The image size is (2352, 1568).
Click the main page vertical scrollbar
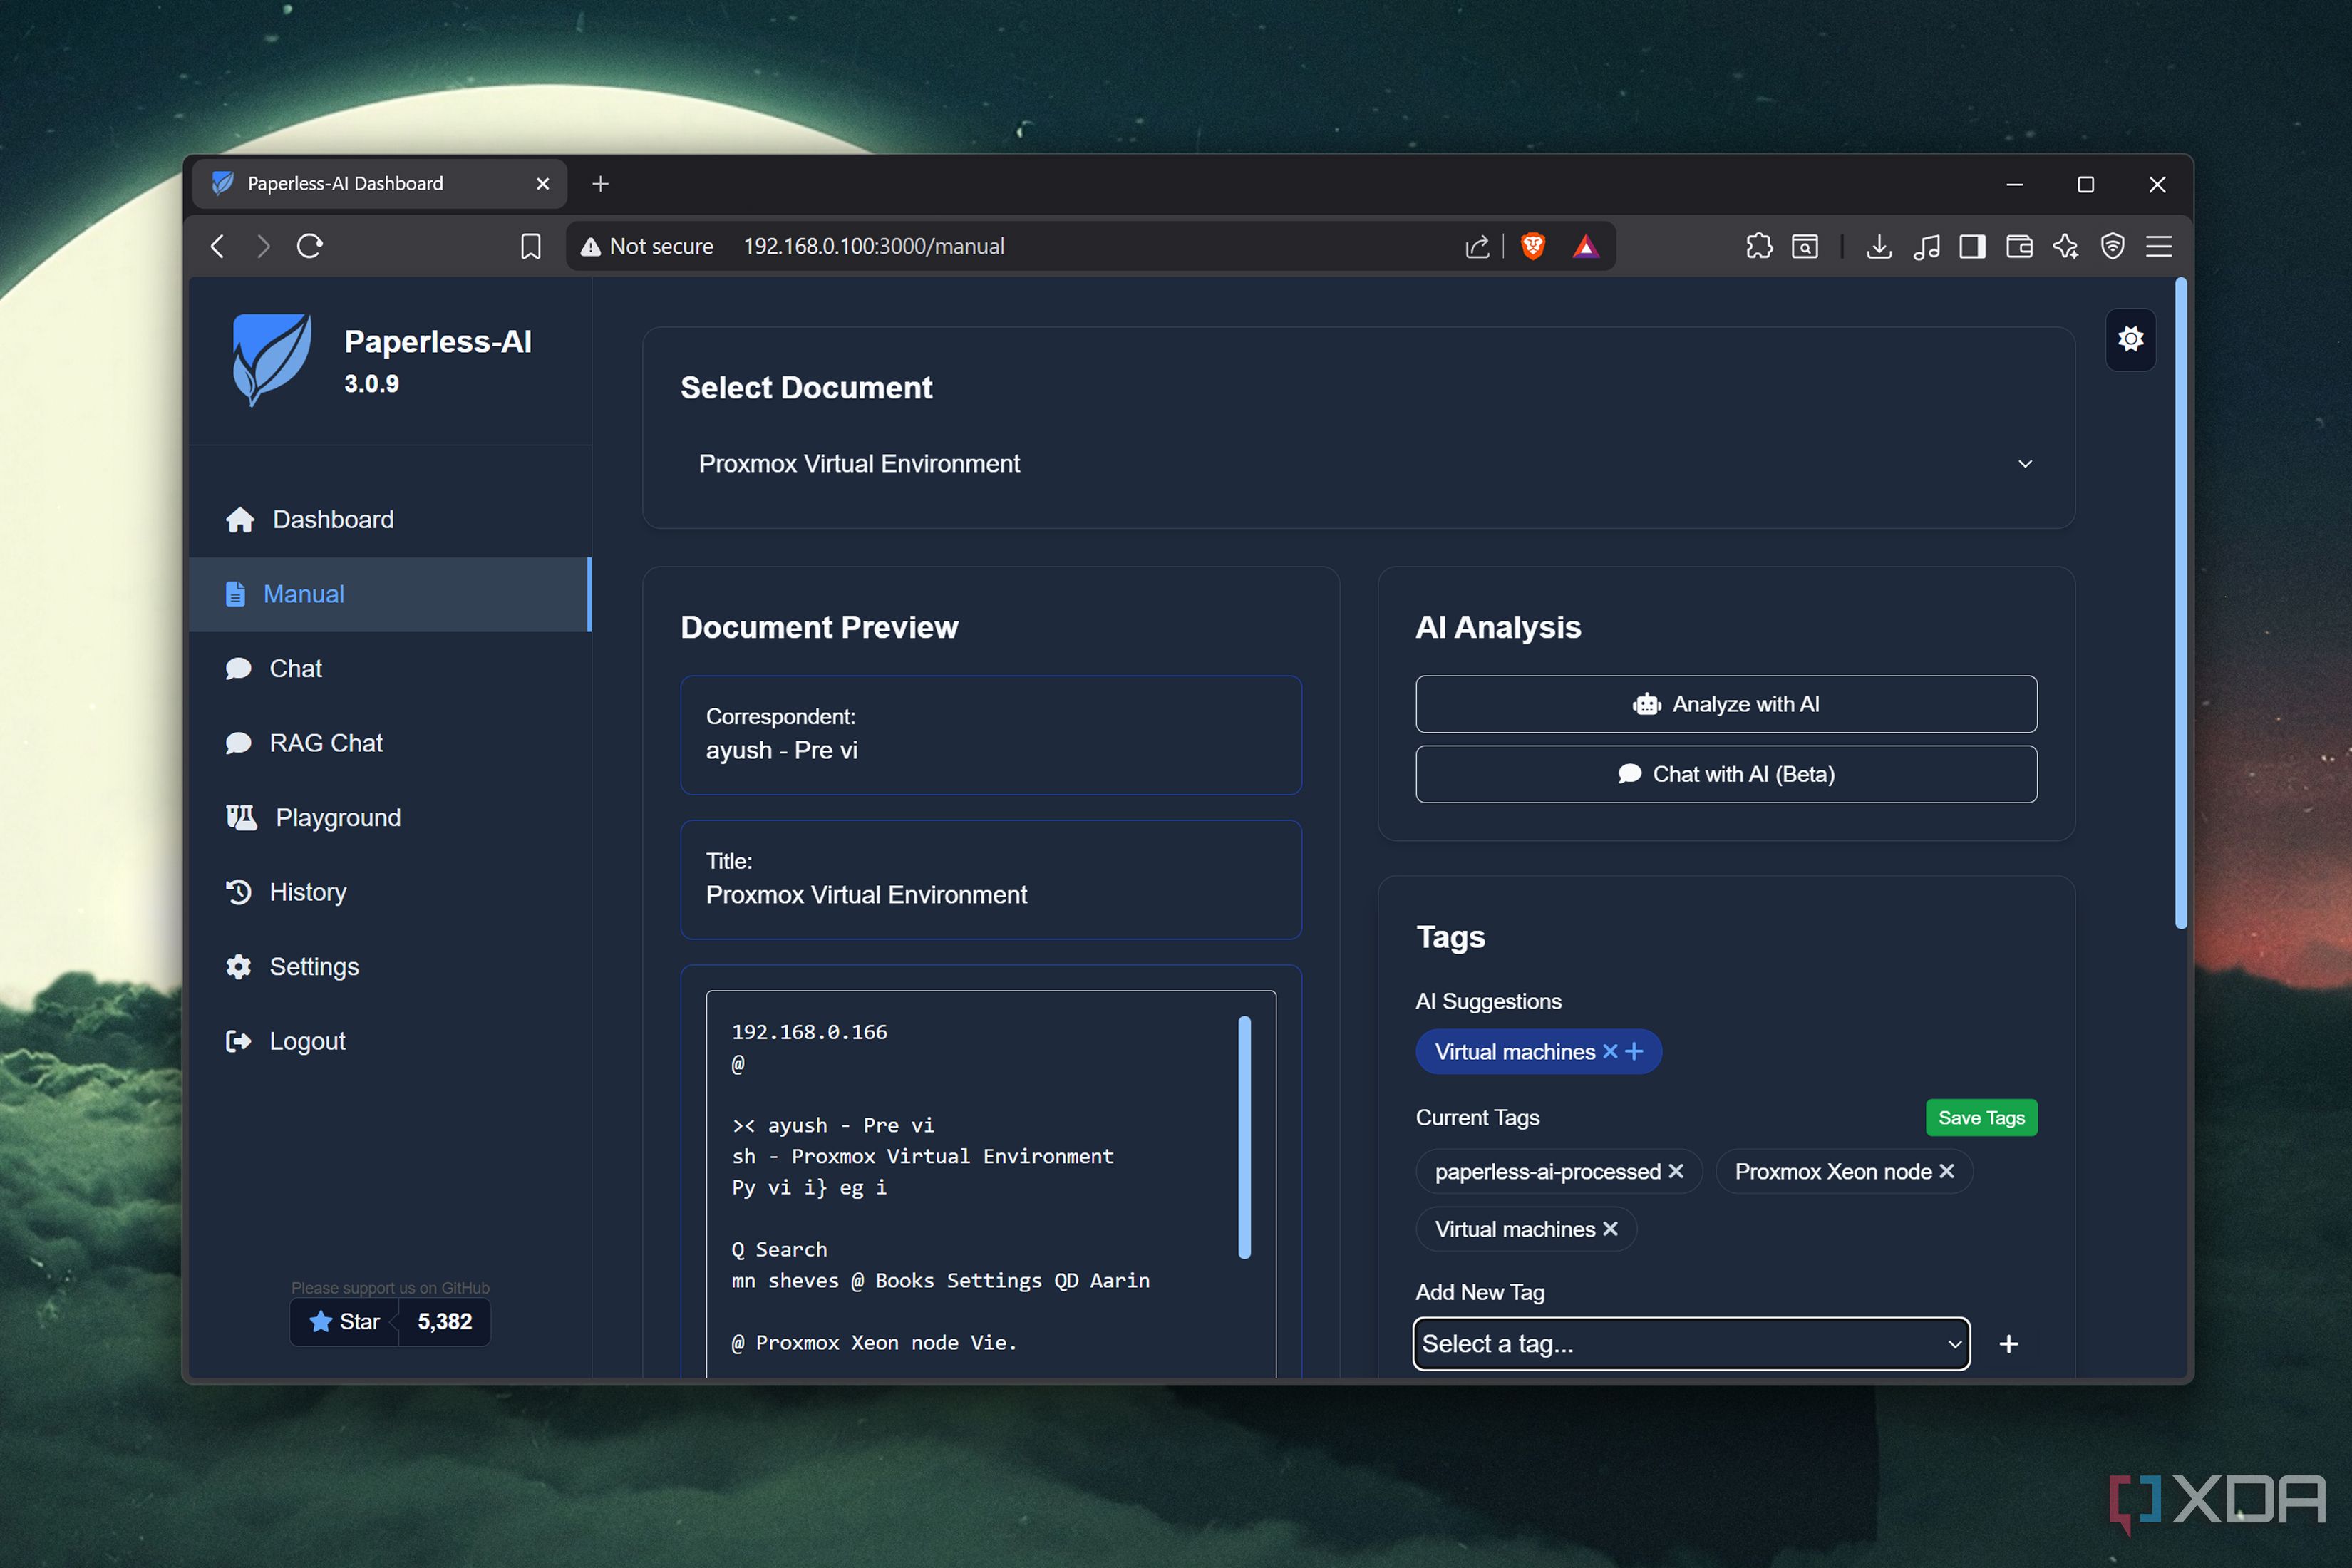(2181, 604)
